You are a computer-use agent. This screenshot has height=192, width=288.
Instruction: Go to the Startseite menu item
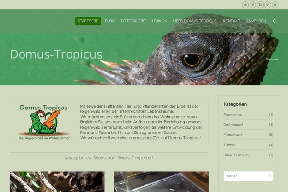click(x=88, y=21)
